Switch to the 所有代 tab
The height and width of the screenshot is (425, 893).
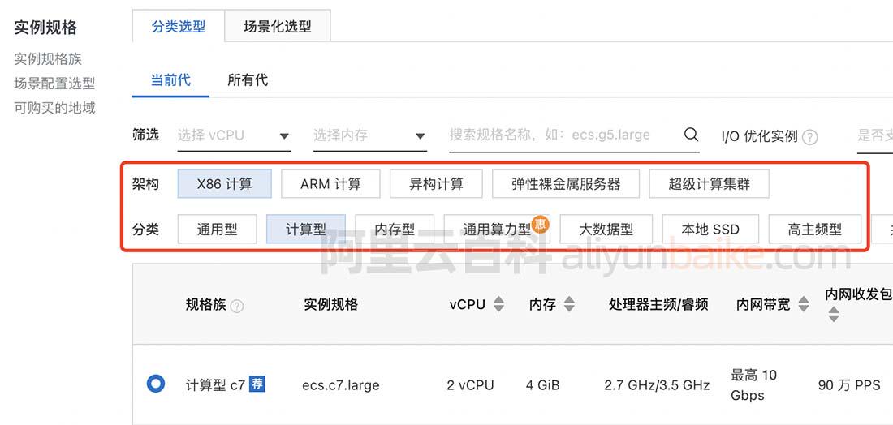pos(248,79)
